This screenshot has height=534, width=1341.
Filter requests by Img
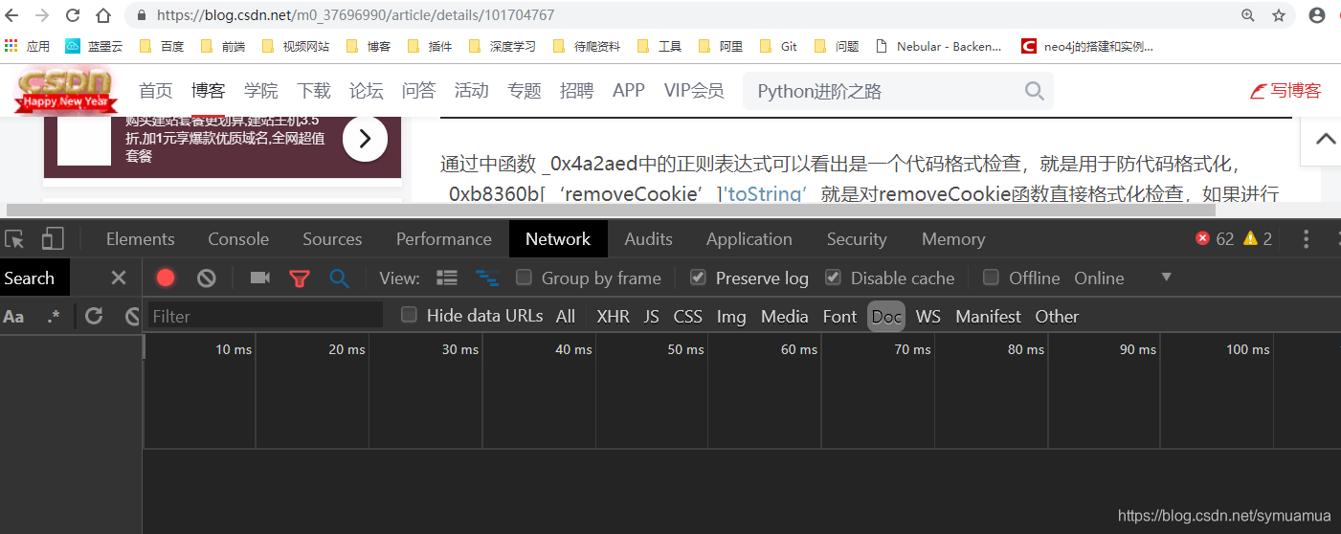click(x=731, y=316)
